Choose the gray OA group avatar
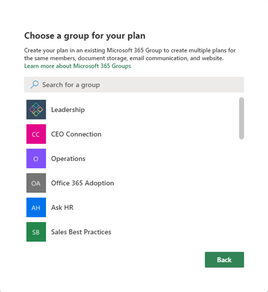The width and height of the screenshot is (268, 292). tap(36, 183)
